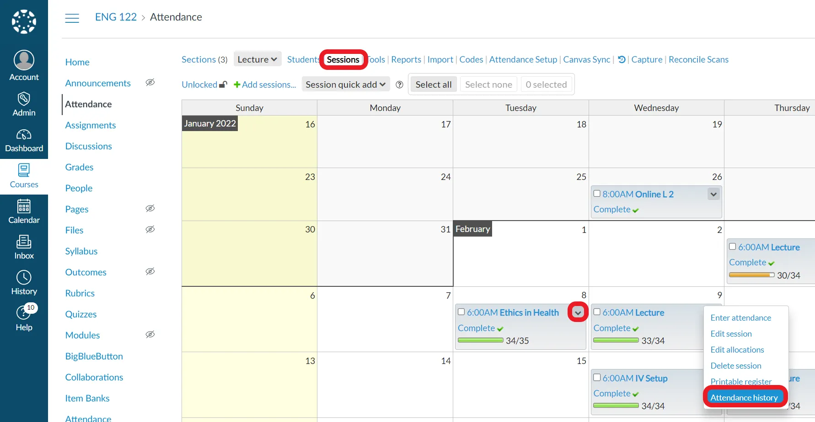Click the Ethics in Health 34/35 progress bar
This screenshot has height=422, width=815.
coord(480,340)
